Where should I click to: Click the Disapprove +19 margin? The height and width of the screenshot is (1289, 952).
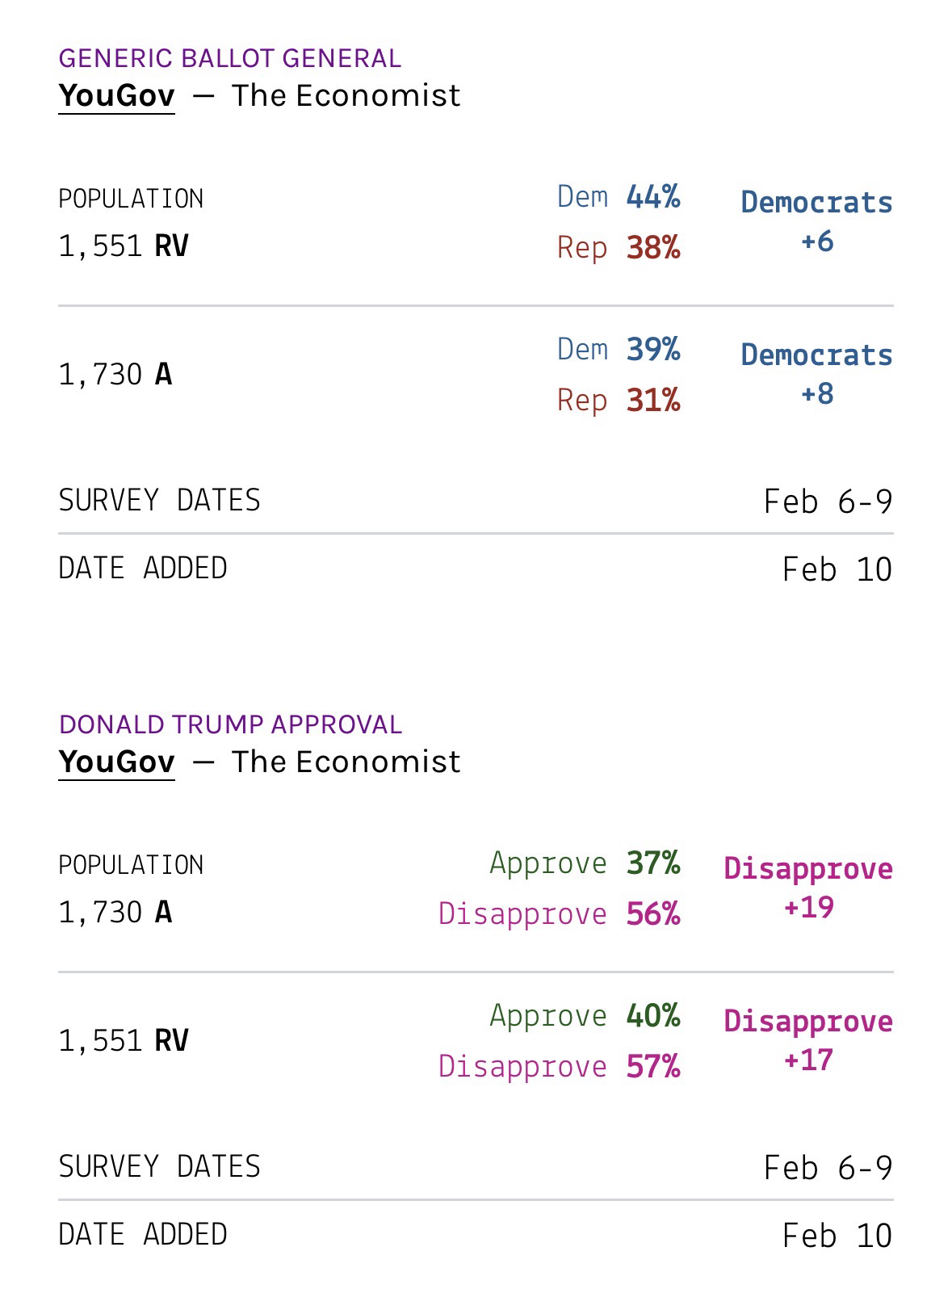[x=808, y=888]
